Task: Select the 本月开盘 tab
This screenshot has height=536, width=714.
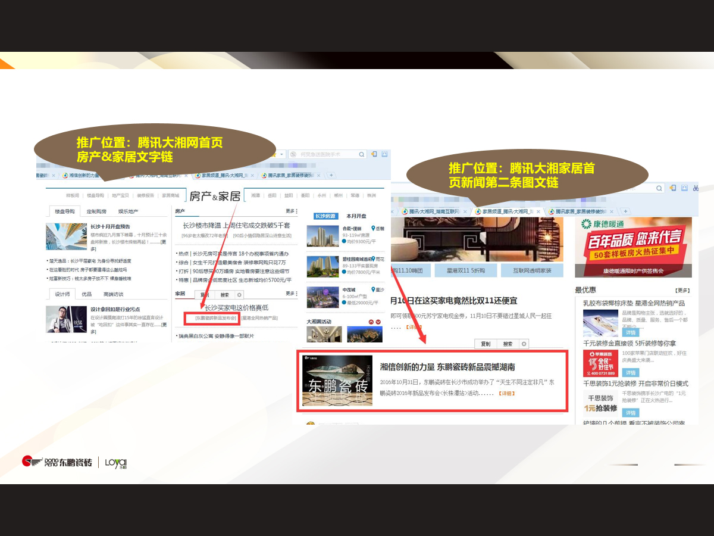Action: coord(356,216)
